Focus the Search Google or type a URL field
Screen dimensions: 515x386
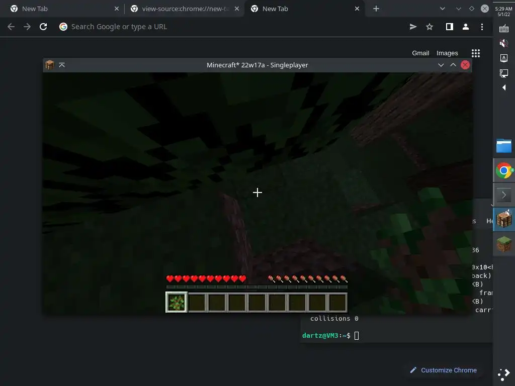230,27
